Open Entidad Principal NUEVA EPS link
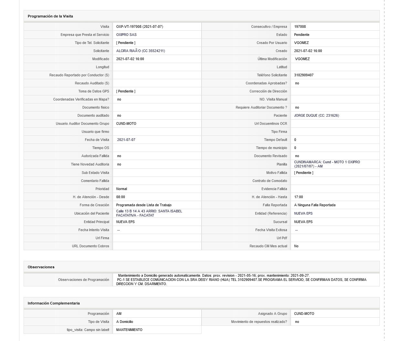Viewport: 394px width, 341px height. [125, 222]
